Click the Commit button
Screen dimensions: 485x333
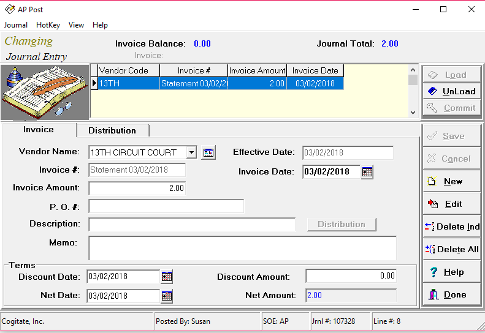point(452,108)
